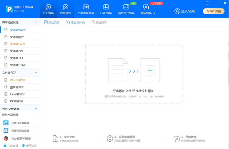Click 添加文件 in the toolbar
The image size is (229, 149).
click(52, 22)
